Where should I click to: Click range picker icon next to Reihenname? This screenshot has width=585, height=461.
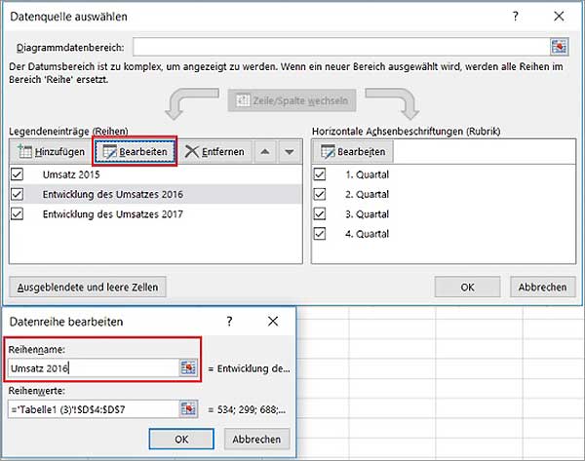(x=188, y=368)
